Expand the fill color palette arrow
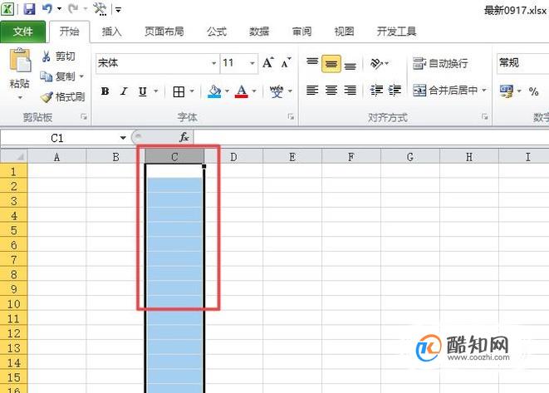This screenshot has height=393, width=549. click(227, 91)
